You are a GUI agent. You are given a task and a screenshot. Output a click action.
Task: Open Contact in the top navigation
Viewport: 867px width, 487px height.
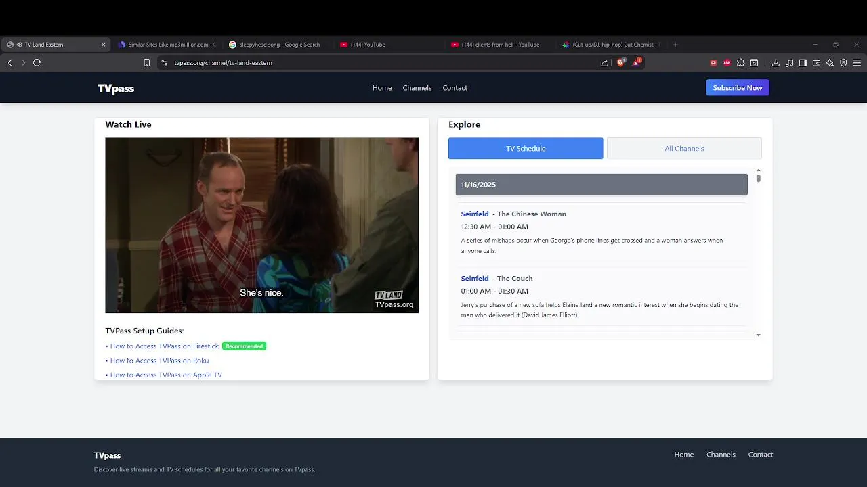[454, 88]
